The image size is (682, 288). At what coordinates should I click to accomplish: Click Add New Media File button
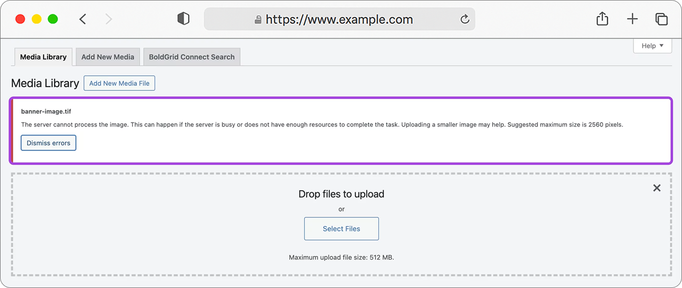click(x=119, y=83)
